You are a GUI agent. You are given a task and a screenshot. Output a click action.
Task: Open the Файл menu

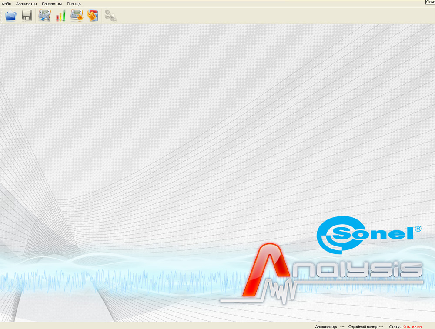[6, 4]
